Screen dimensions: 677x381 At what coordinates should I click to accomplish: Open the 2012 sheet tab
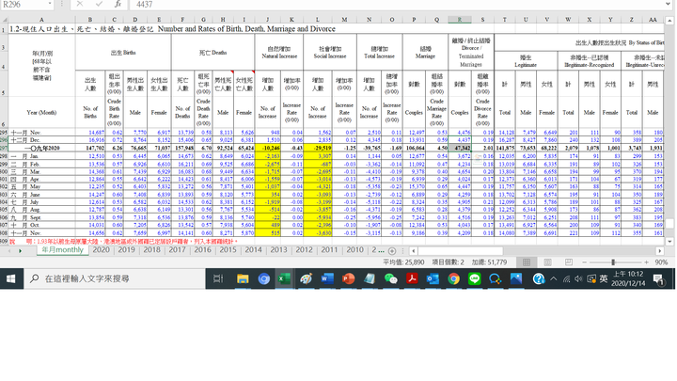coord(304,249)
